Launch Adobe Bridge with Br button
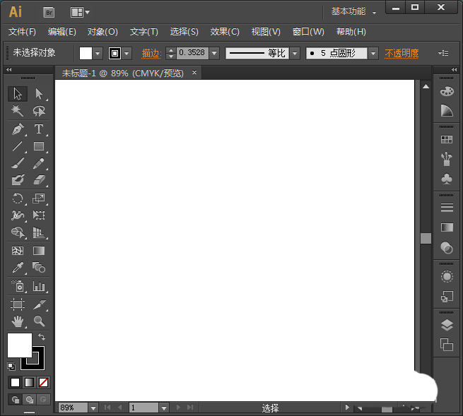This screenshot has width=463, height=416. click(x=49, y=13)
